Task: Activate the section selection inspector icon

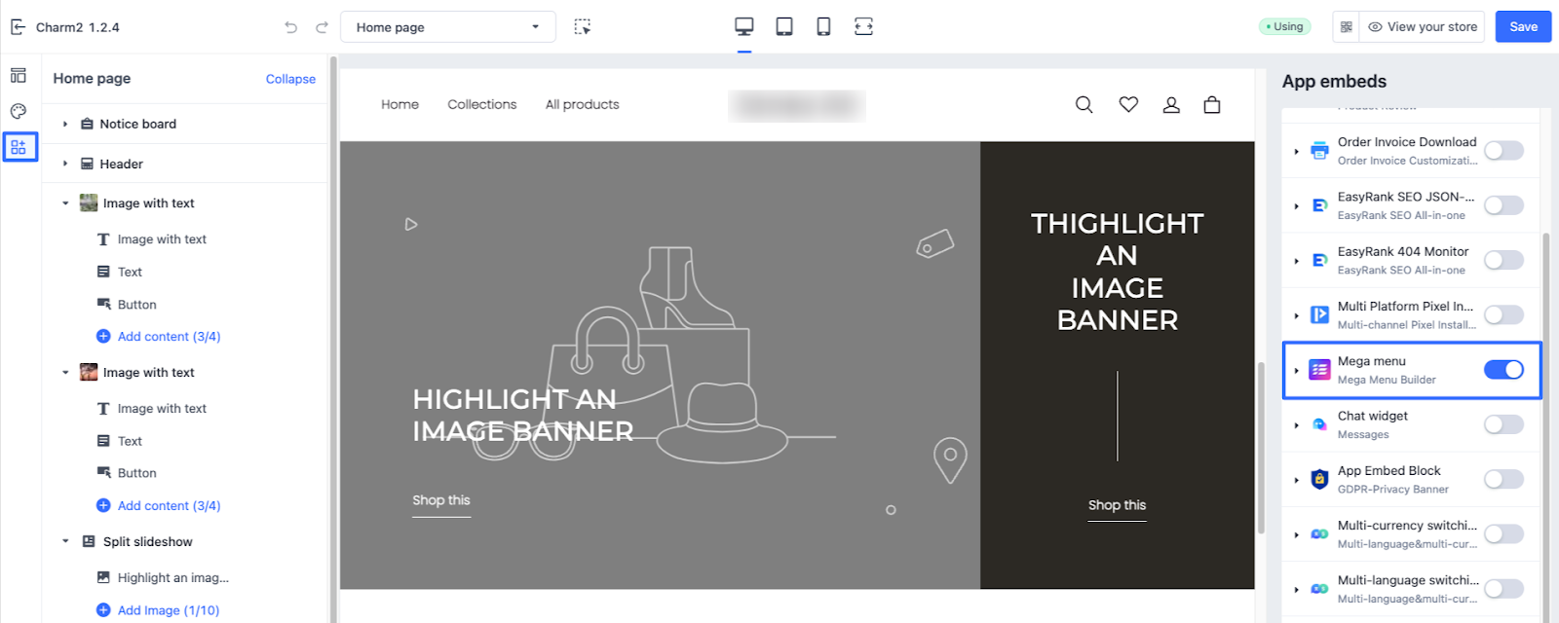Action: click(582, 27)
